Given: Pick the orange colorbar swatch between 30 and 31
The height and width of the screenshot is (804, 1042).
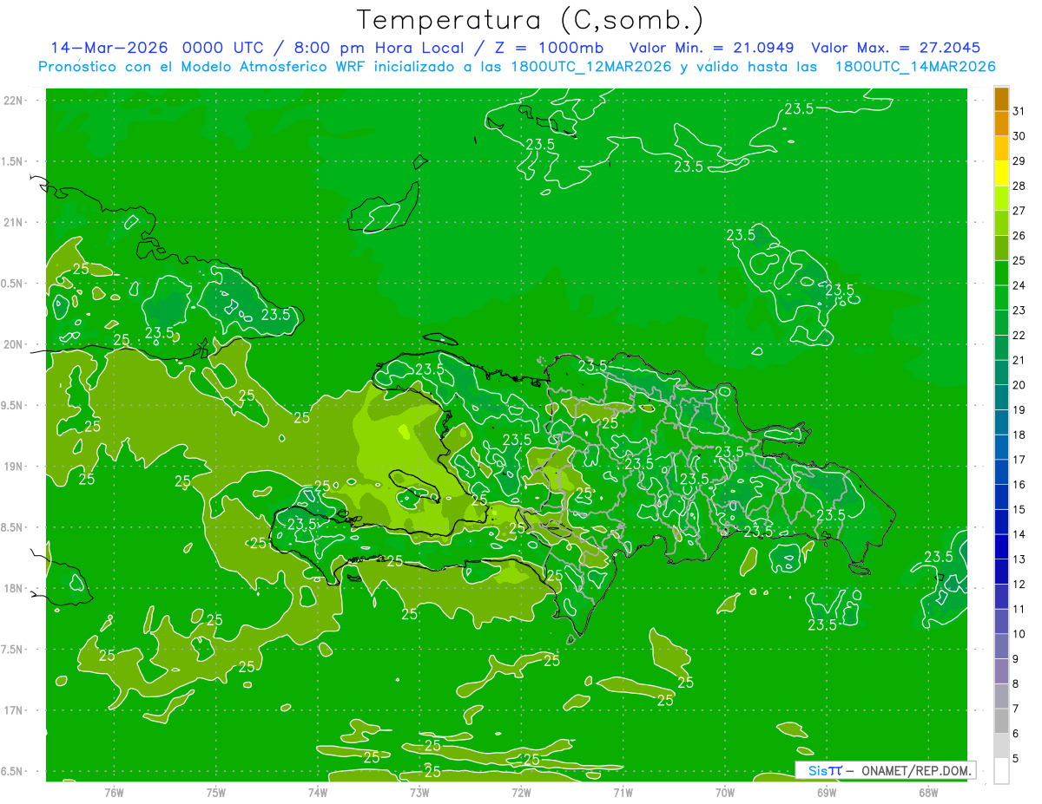Looking at the screenshot, I should click(1001, 123).
